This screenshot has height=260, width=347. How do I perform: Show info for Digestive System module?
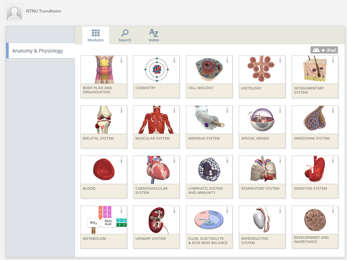click(x=333, y=160)
